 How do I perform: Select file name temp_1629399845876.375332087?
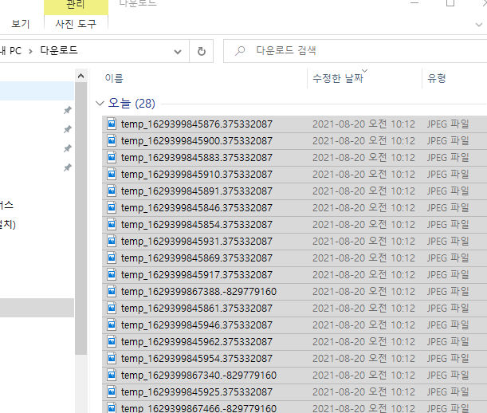coord(197,124)
